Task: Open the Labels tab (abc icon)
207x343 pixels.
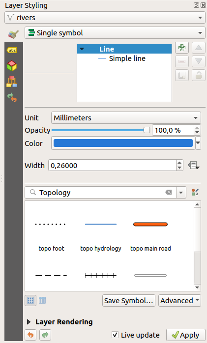Action: click(x=12, y=50)
